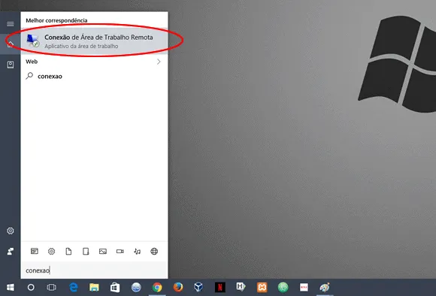
Task: Open the Notebook icon in the Cortana sidebar
Action: click(x=11, y=65)
